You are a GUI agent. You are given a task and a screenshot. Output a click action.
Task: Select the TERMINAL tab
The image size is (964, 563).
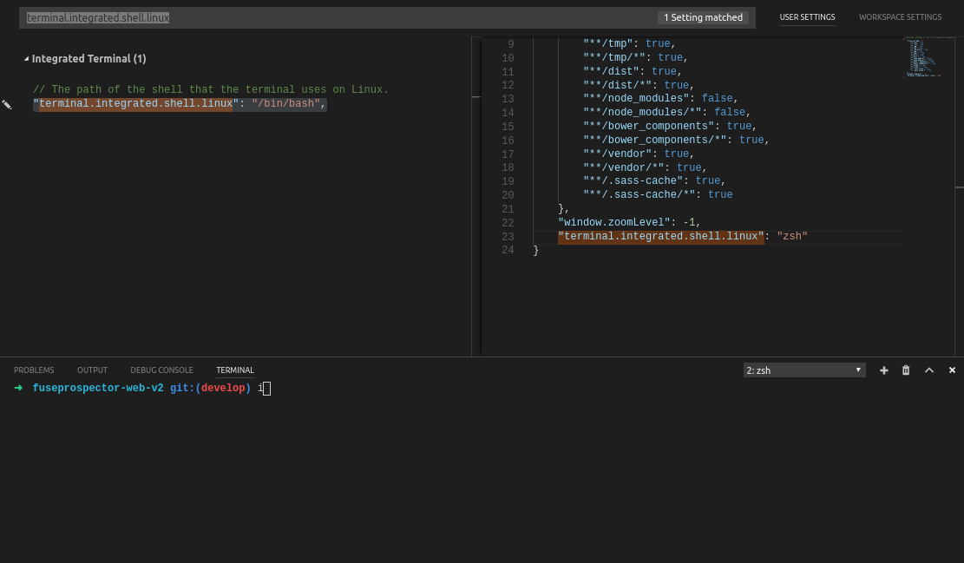234,370
